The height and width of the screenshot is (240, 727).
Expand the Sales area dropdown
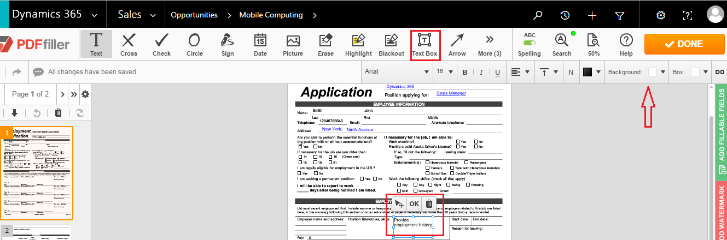click(x=153, y=15)
